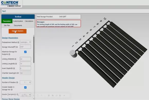149x100 pixels.
Task: Click the orange Update System button
Action: [17, 31]
